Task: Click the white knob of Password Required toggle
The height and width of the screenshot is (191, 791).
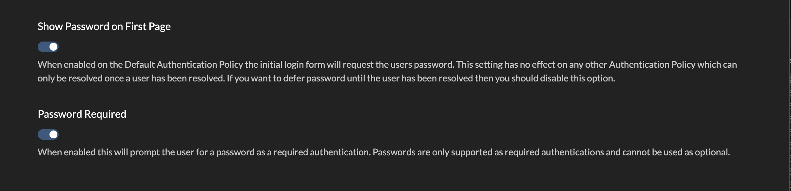Action: click(x=53, y=134)
